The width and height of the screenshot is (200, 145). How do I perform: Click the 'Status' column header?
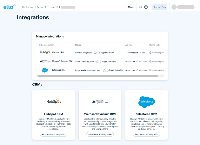click(78, 45)
